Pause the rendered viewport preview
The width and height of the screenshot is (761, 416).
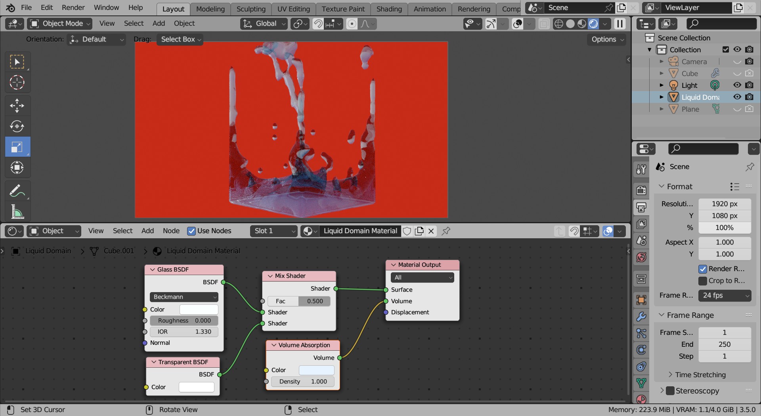(620, 24)
